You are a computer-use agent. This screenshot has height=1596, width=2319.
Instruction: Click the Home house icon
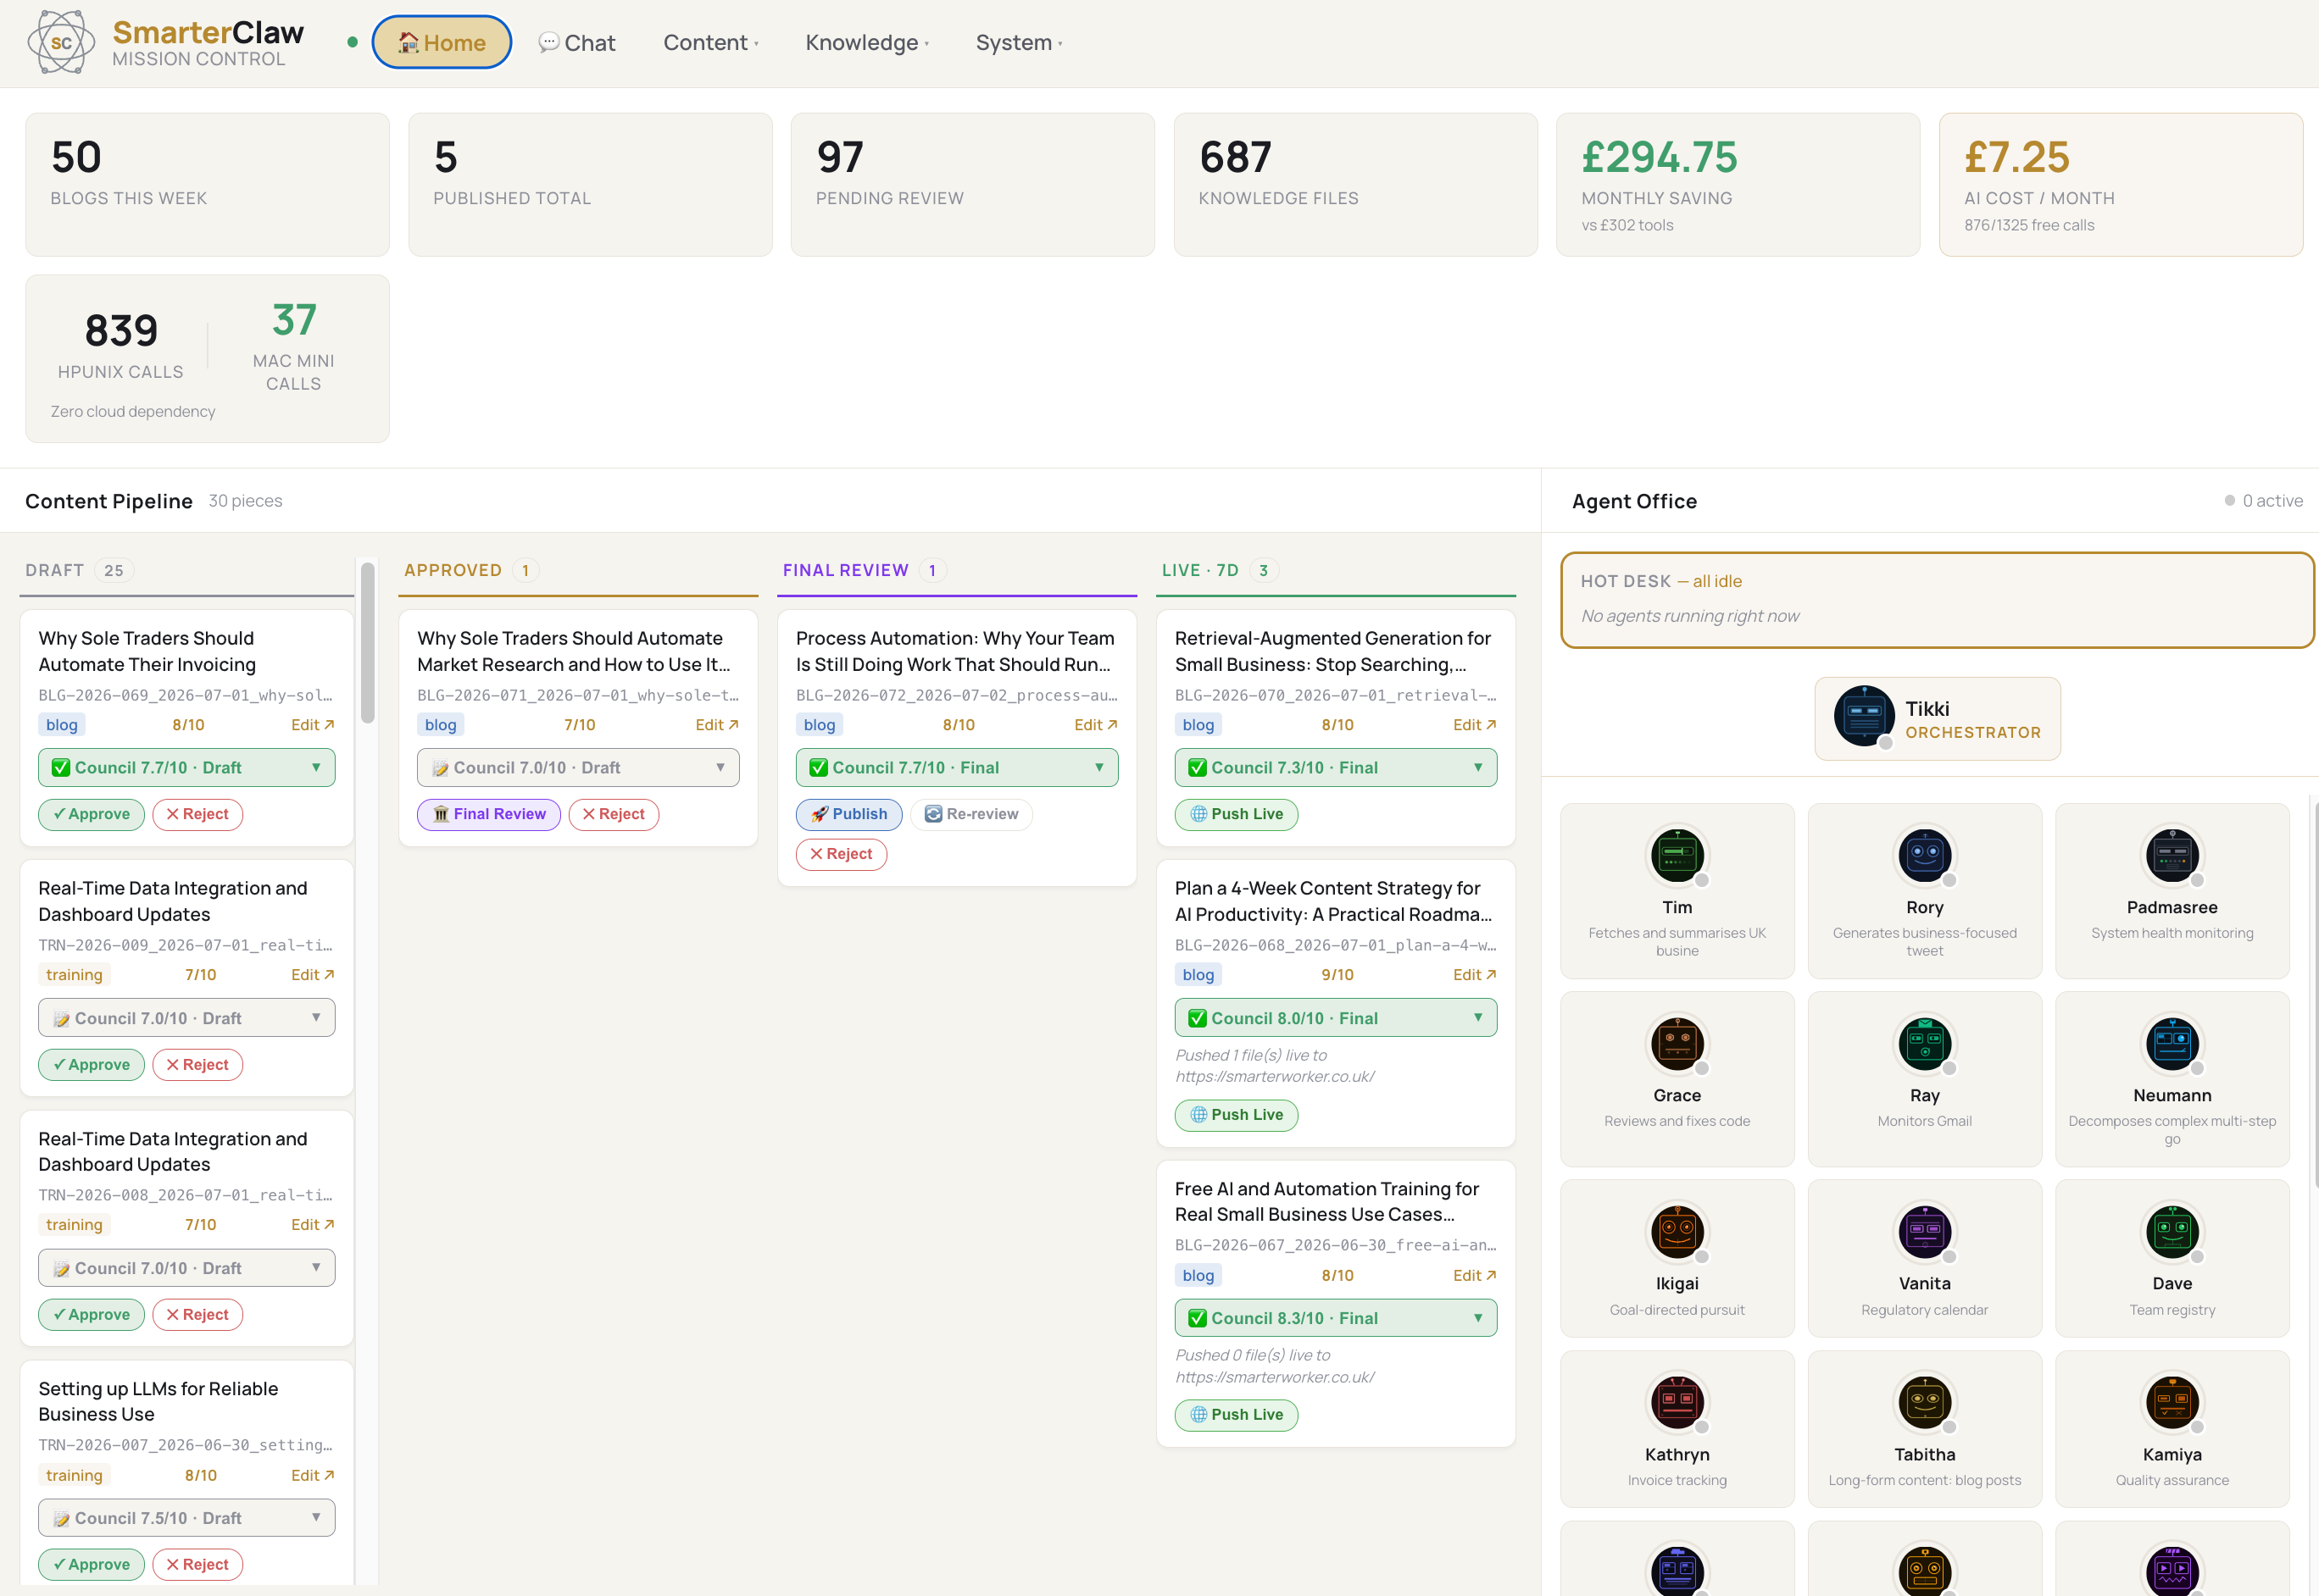click(409, 42)
